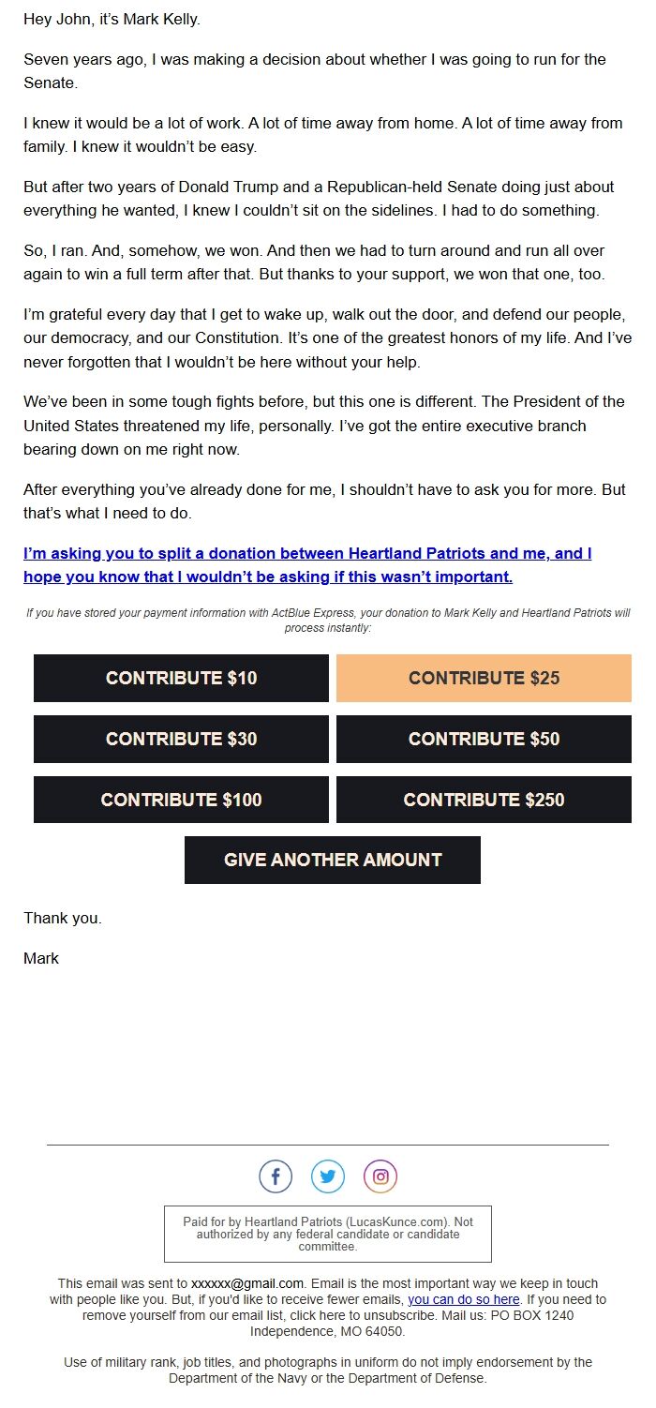Contribute $30 via the donation button

click(x=181, y=739)
